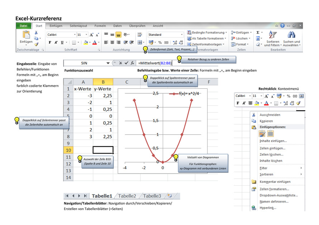This screenshot has height=225, width=319.
Task: Toggle bold F in the mini toolbar
Action: point(238,103)
